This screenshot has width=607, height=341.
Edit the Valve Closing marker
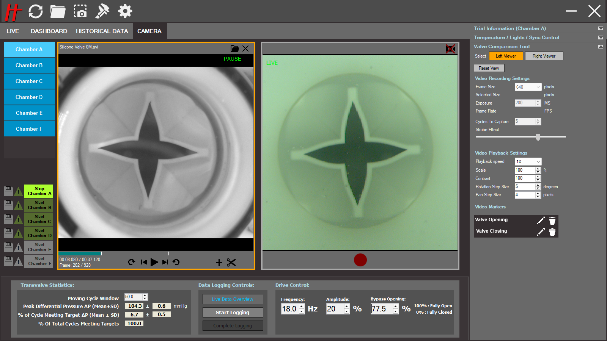tap(541, 232)
